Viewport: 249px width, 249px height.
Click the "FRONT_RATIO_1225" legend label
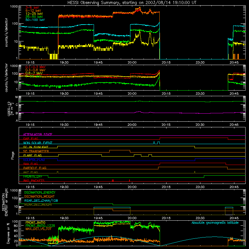(x=40, y=226)
